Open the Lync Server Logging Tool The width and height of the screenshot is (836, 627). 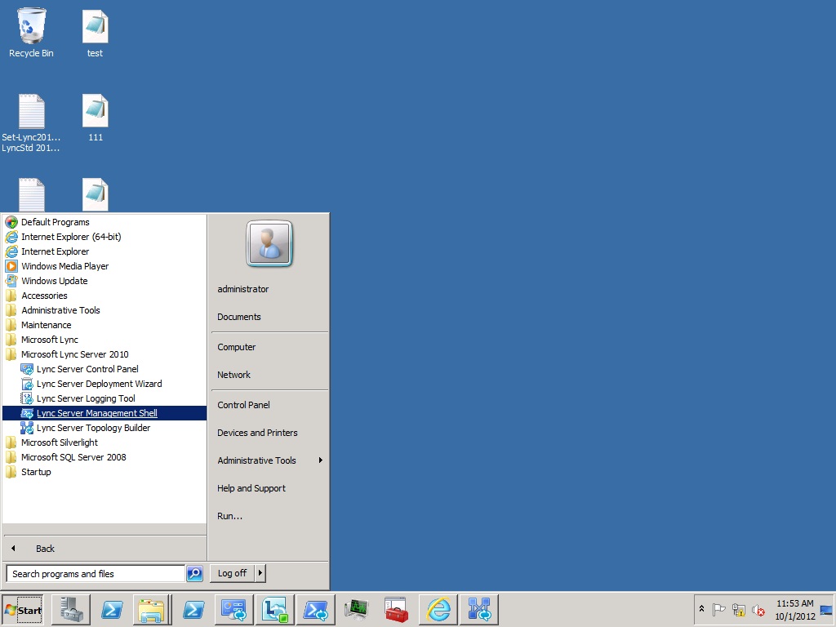click(x=86, y=398)
